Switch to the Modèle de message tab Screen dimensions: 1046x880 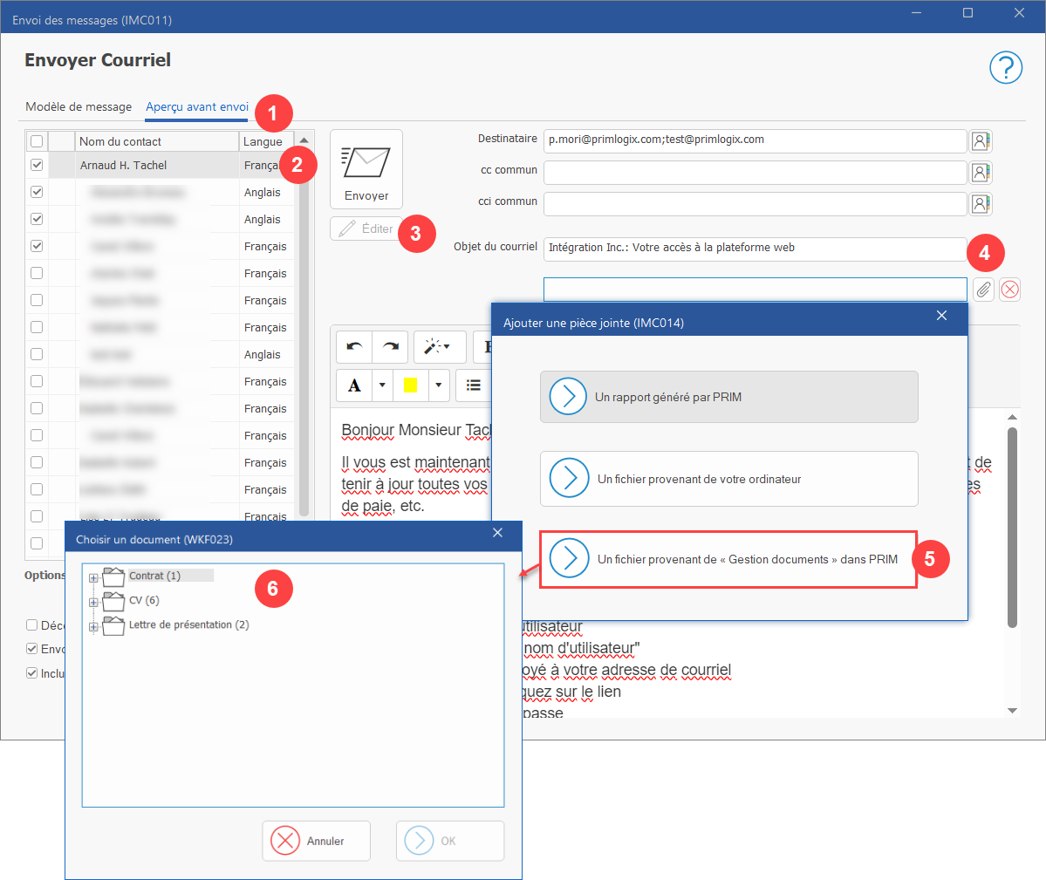pyautogui.click(x=79, y=106)
